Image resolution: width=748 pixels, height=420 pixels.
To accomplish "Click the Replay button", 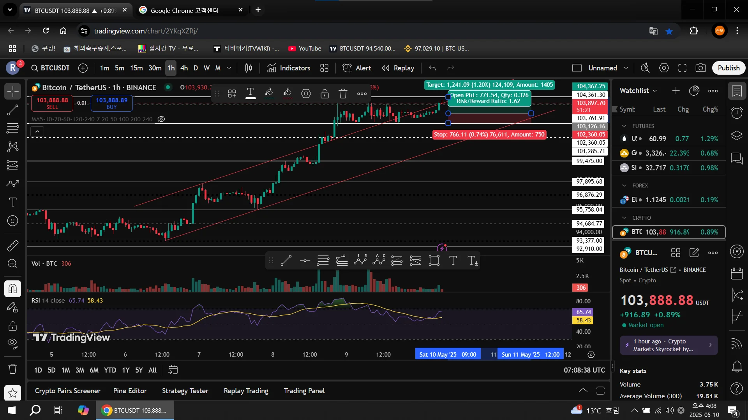I will [x=398, y=68].
